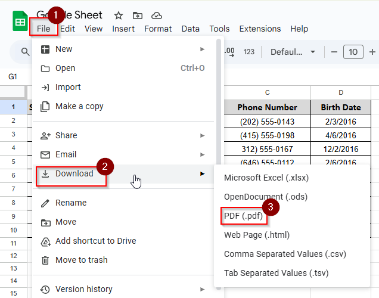Screen dimensions: 379x298
Task: Click the Google Sheets logo icon
Action: 20,21
